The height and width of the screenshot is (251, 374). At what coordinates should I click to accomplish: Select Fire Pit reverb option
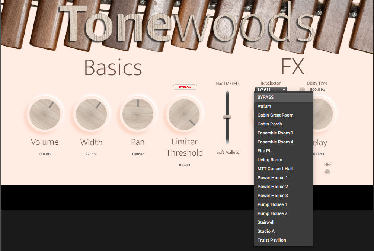(265, 151)
